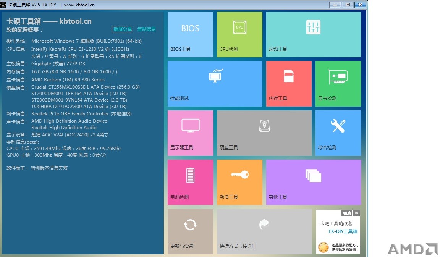
Task: Open the 内存工具 memory tile
Action: pyautogui.click(x=289, y=84)
